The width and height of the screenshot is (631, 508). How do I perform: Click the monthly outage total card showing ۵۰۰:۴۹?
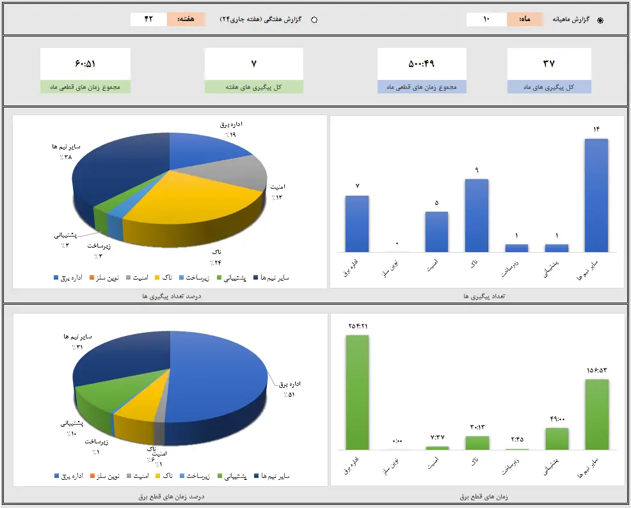tap(422, 64)
